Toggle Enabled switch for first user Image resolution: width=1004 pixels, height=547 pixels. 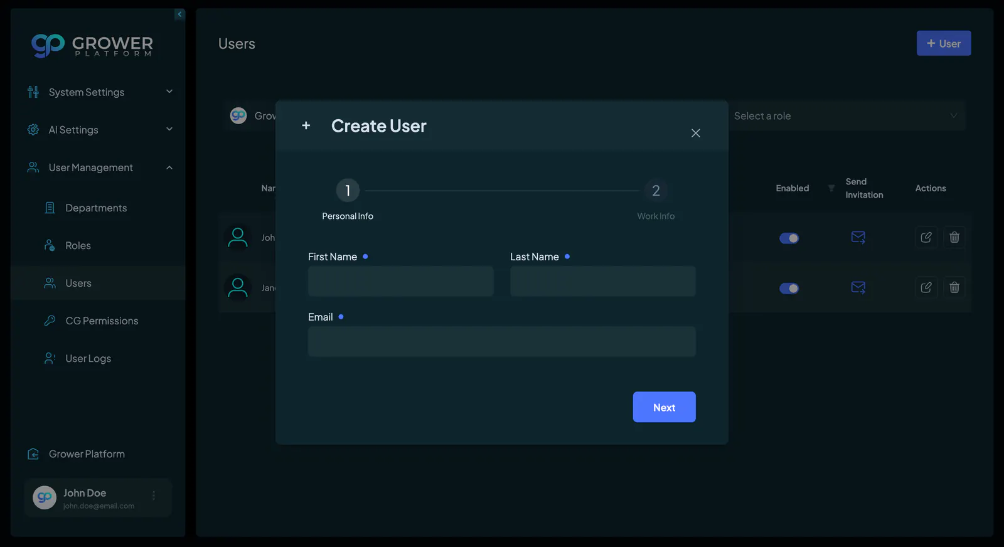click(789, 238)
